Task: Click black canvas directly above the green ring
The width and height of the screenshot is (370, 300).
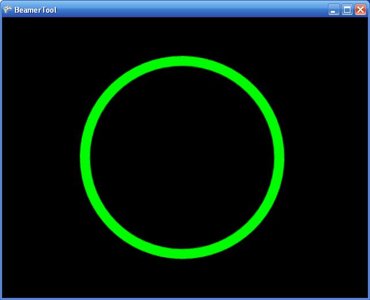Action: [182, 36]
